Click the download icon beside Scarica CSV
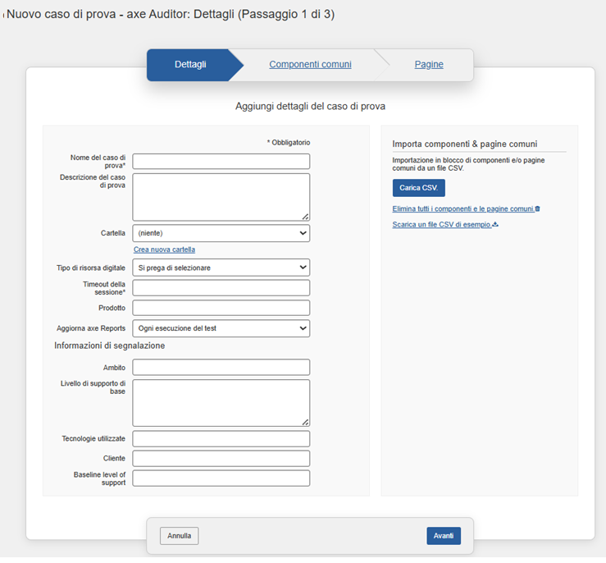Image resolution: width=606 pixels, height=563 pixels. click(495, 224)
